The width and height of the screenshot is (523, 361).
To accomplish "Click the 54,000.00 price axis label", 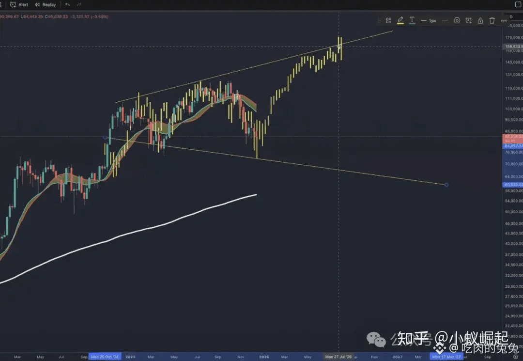I will point(514,201).
